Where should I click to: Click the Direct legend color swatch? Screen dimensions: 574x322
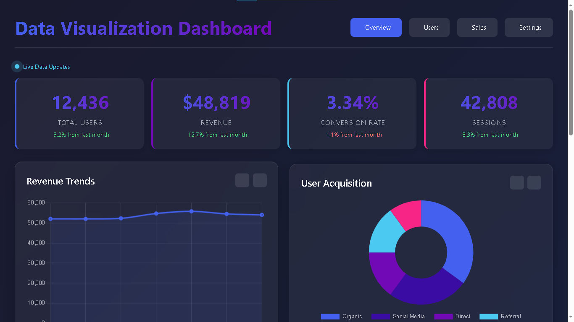[x=443, y=317]
